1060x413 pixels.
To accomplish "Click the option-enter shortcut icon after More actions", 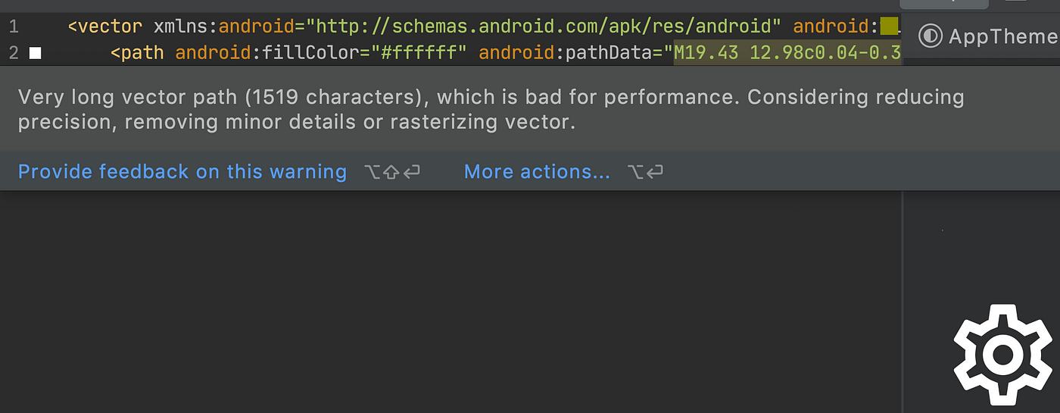I will tap(645, 173).
